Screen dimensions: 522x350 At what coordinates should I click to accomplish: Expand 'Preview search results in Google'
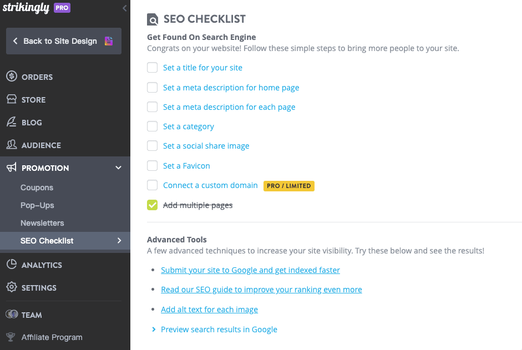[x=154, y=329]
